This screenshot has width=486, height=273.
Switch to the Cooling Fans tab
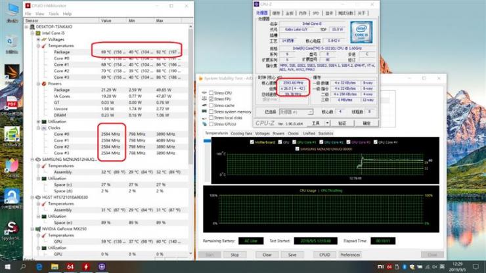click(x=241, y=133)
